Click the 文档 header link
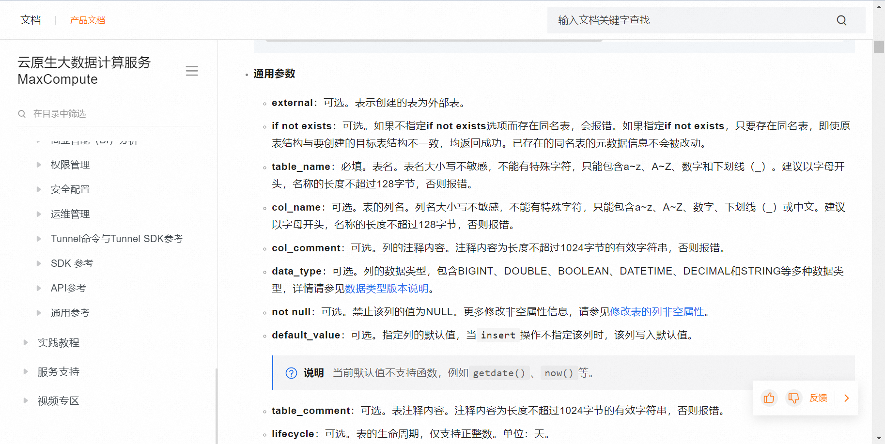The height and width of the screenshot is (444, 885). (31, 20)
